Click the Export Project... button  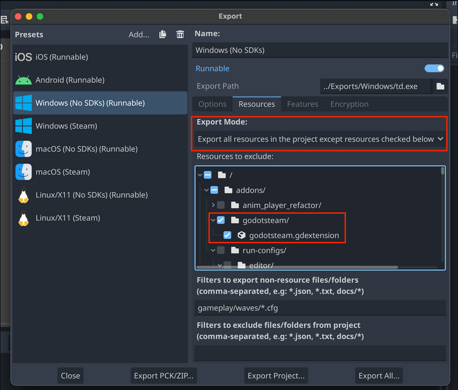277,375
